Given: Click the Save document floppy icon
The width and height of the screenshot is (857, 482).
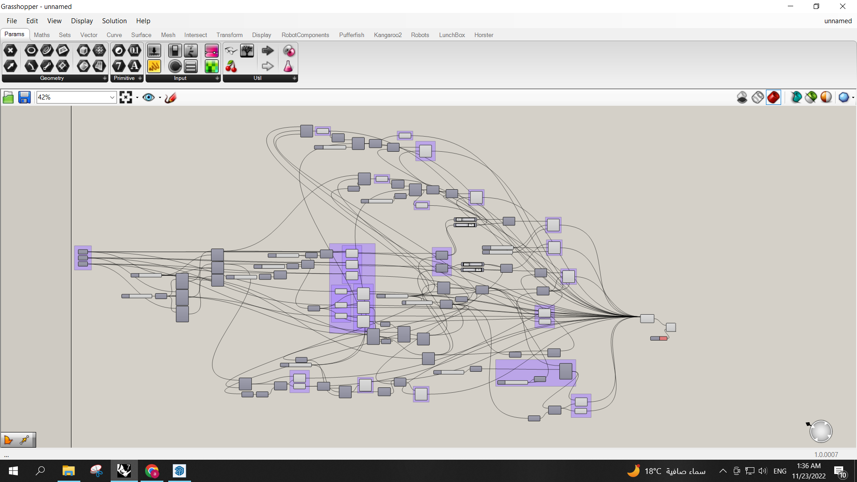Looking at the screenshot, I should 24,97.
